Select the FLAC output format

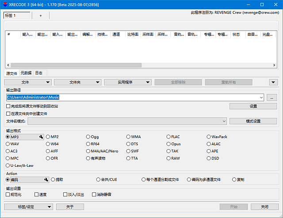pos(173,137)
